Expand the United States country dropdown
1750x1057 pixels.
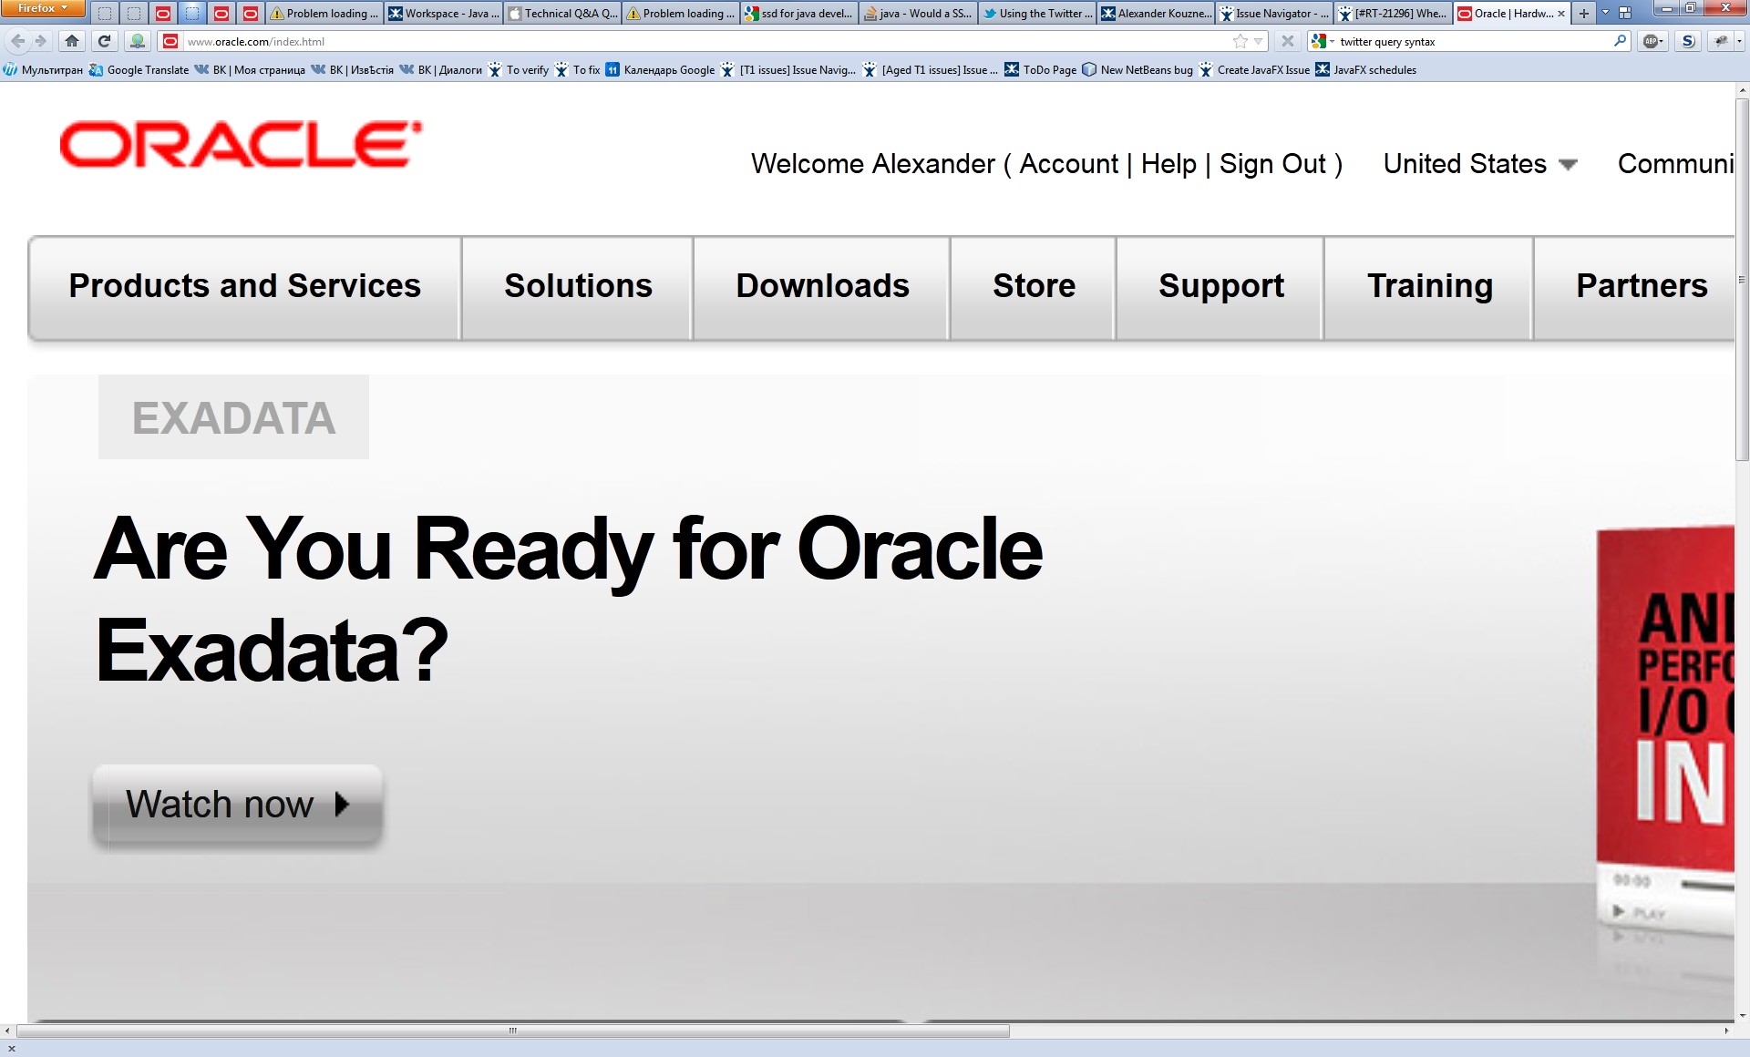click(x=1479, y=164)
